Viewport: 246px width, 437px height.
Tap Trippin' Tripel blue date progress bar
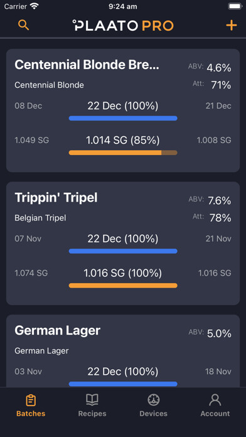123,251
